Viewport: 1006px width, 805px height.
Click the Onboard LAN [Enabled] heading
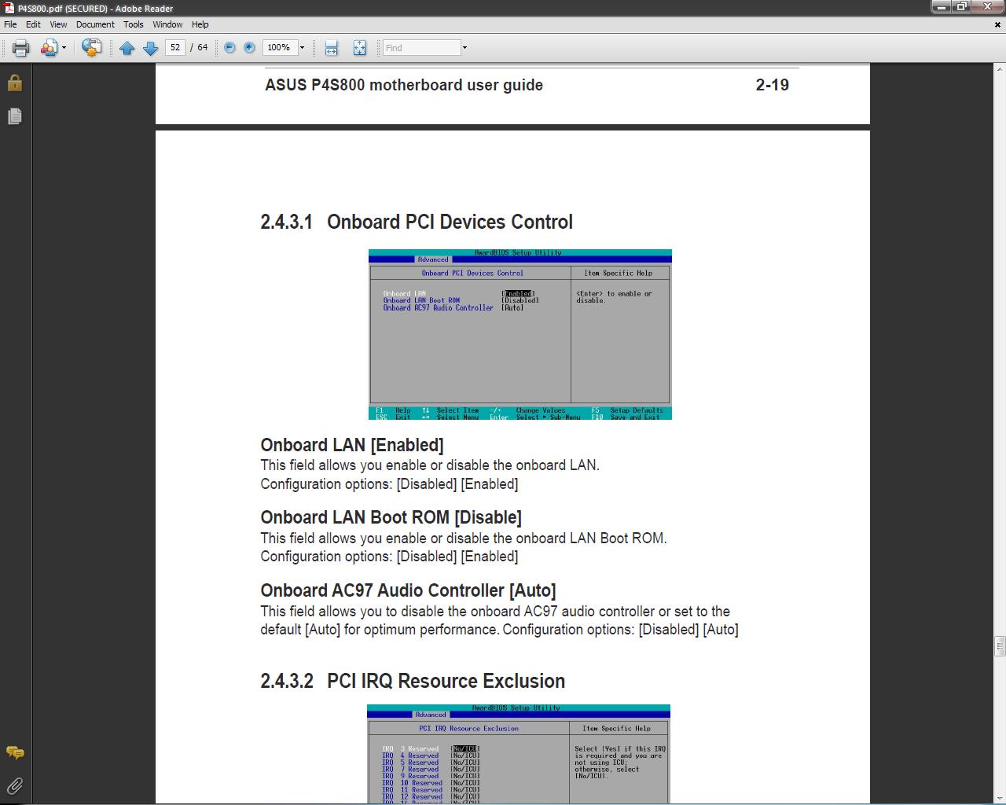tap(352, 445)
